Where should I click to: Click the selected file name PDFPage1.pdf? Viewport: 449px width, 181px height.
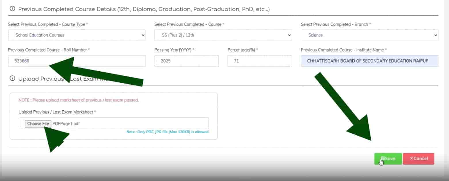click(x=66, y=124)
